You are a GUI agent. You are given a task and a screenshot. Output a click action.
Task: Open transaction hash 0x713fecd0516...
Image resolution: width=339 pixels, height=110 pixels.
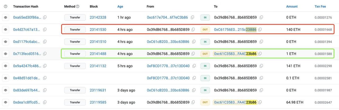pyautogui.click(x=27, y=54)
